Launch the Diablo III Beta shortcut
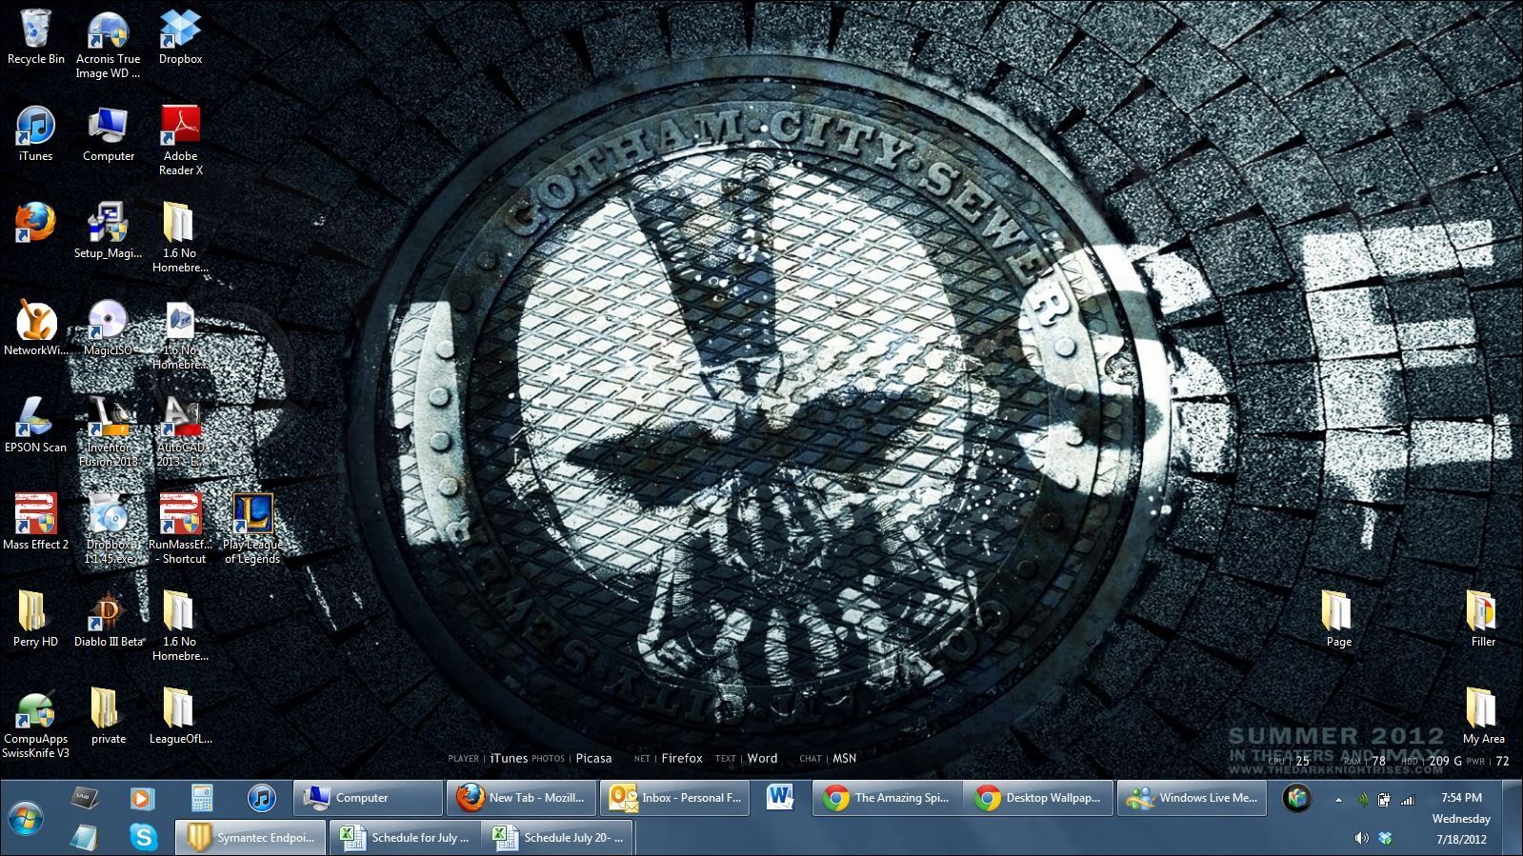 pyautogui.click(x=108, y=614)
